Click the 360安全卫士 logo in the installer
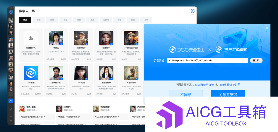The height and width of the screenshot is (132, 278). pyautogui.click(x=187, y=50)
